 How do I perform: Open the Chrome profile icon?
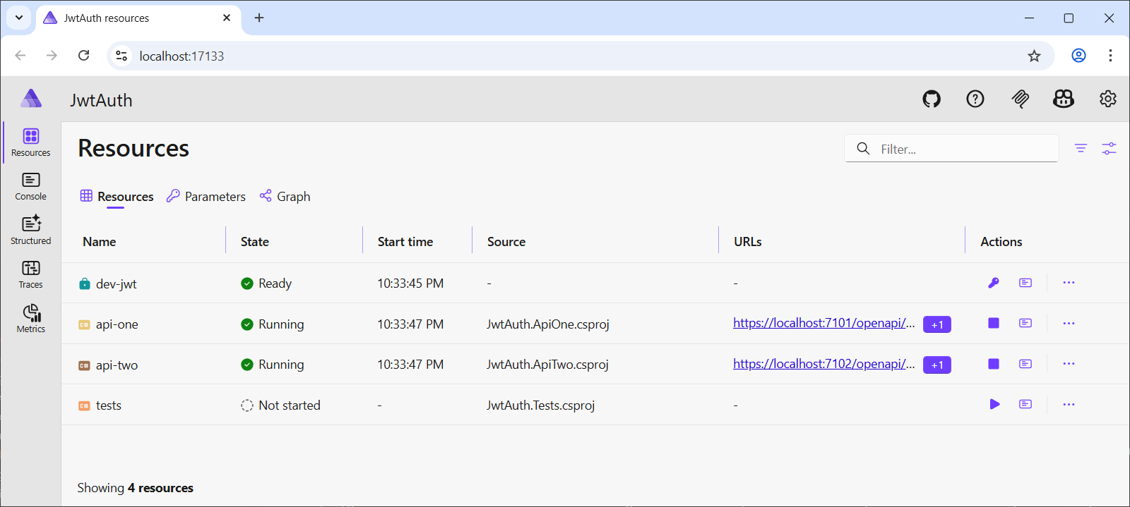pos(1078,56)
